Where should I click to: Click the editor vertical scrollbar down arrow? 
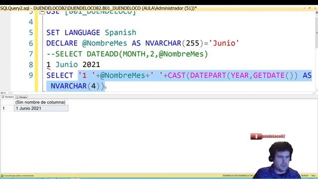click(317, 90)
